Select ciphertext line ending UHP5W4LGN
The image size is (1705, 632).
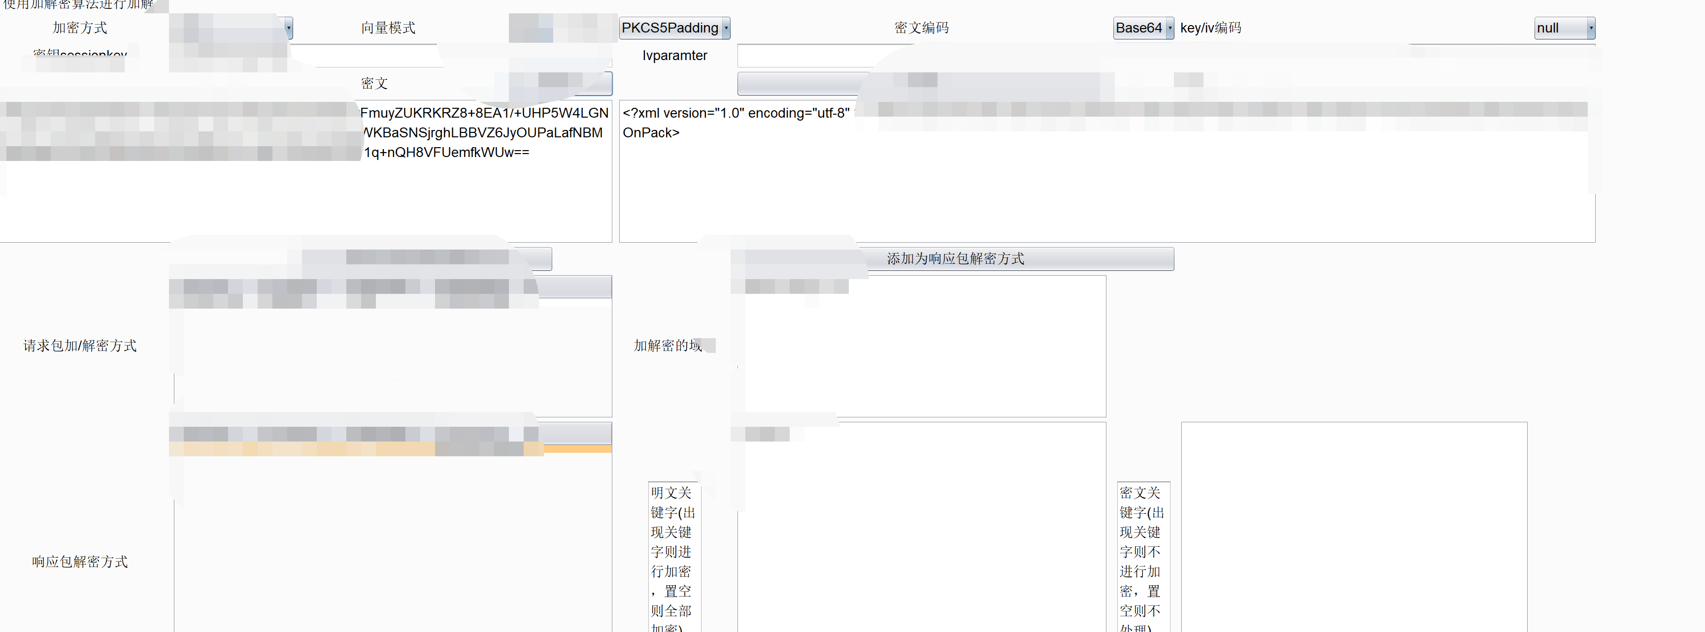tap(484, 113)
